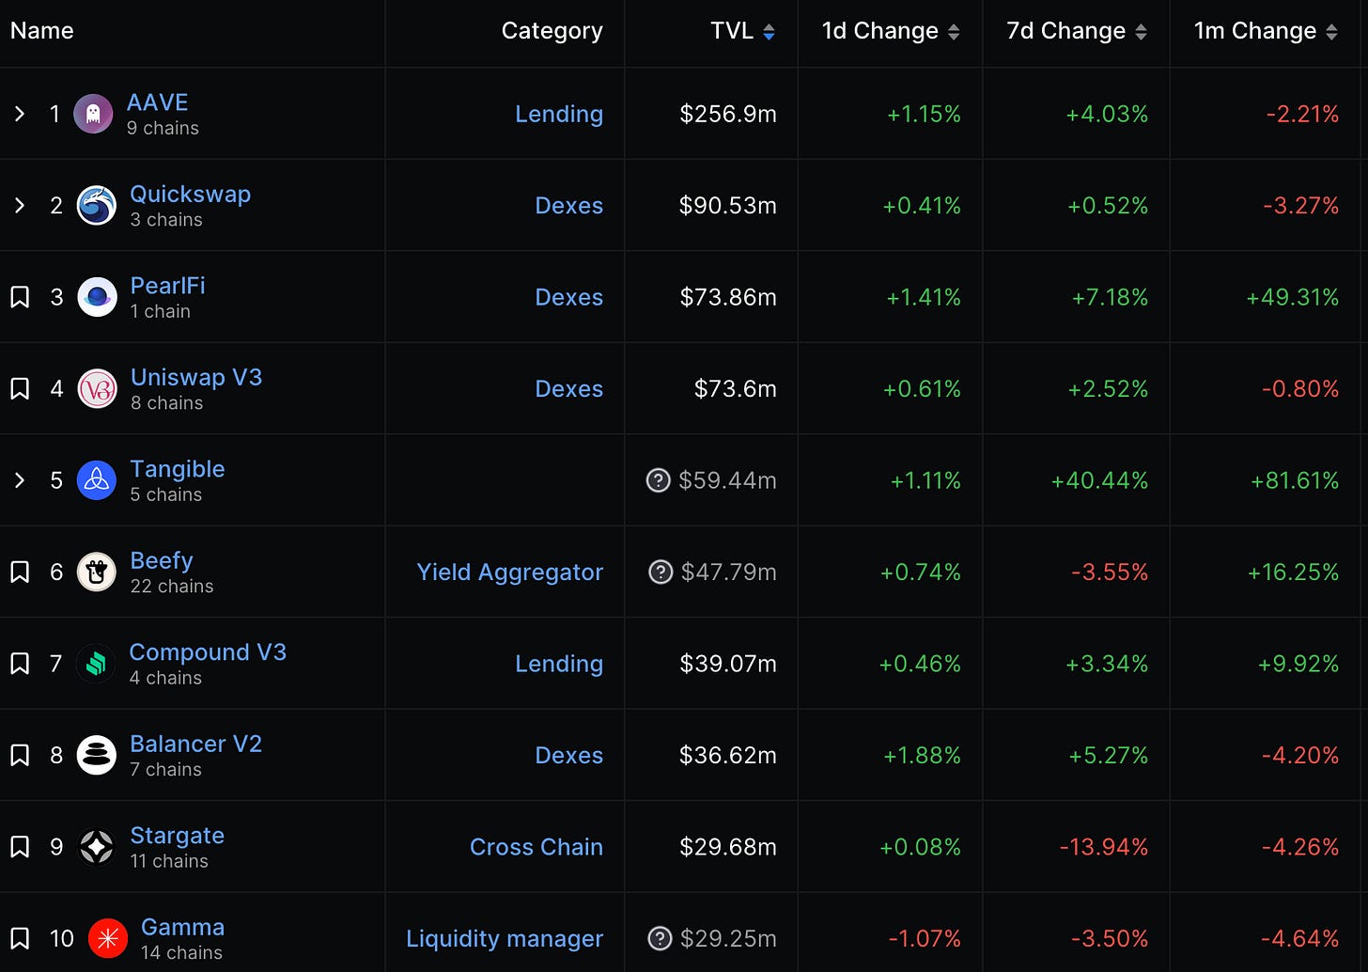Open Dexes category for PearlFi

click(x=569, y=297)
